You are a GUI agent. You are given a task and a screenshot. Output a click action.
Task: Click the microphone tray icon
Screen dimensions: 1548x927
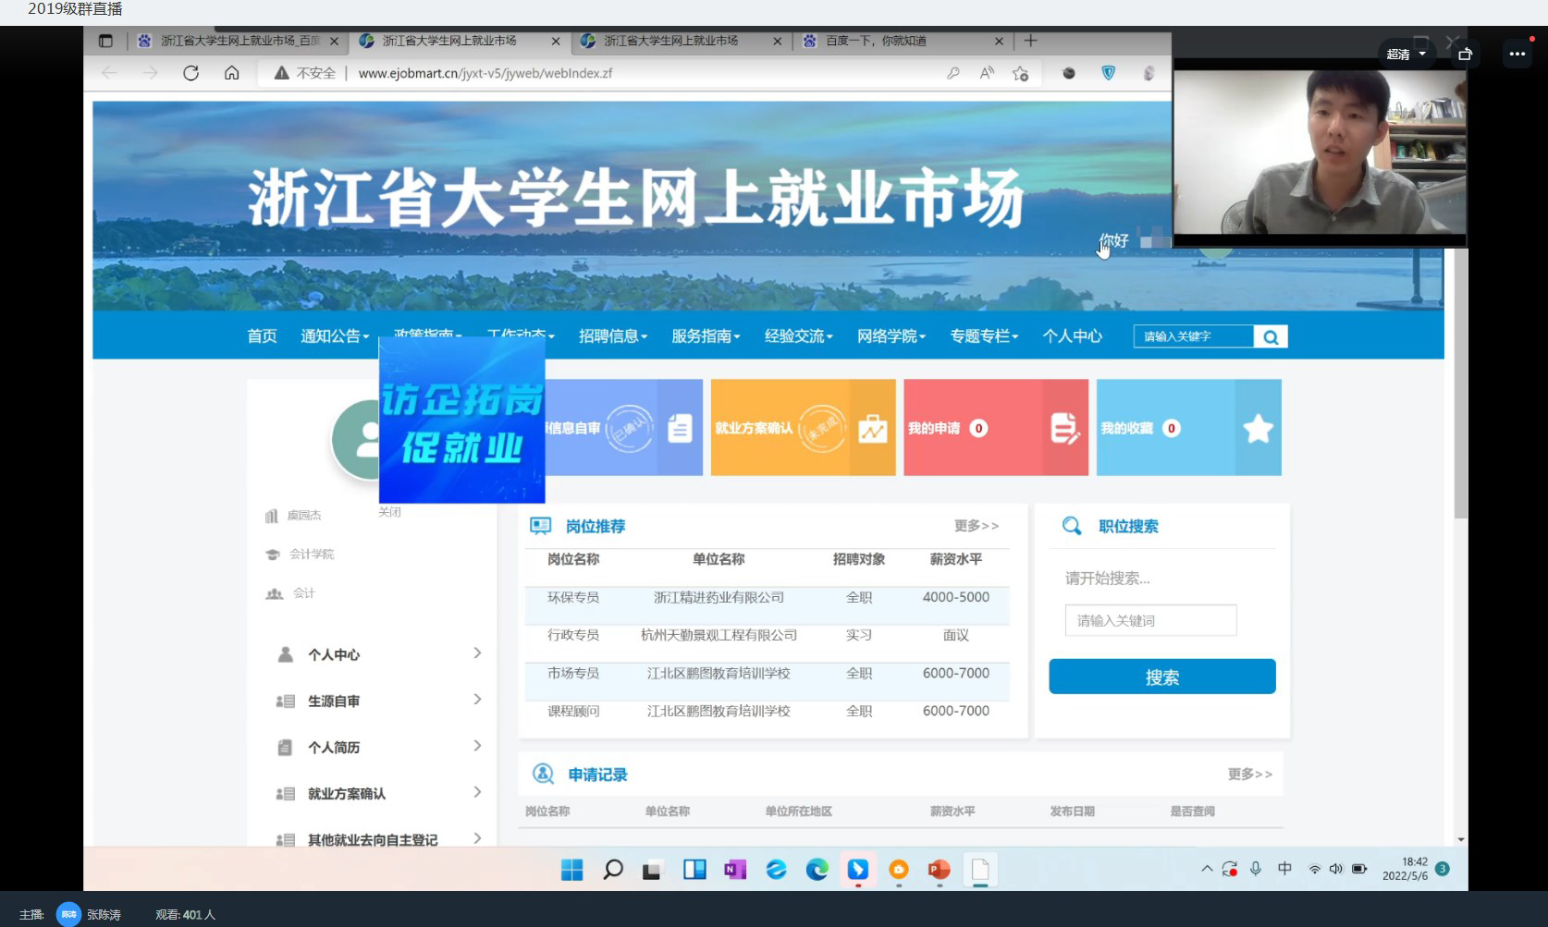1256,869
